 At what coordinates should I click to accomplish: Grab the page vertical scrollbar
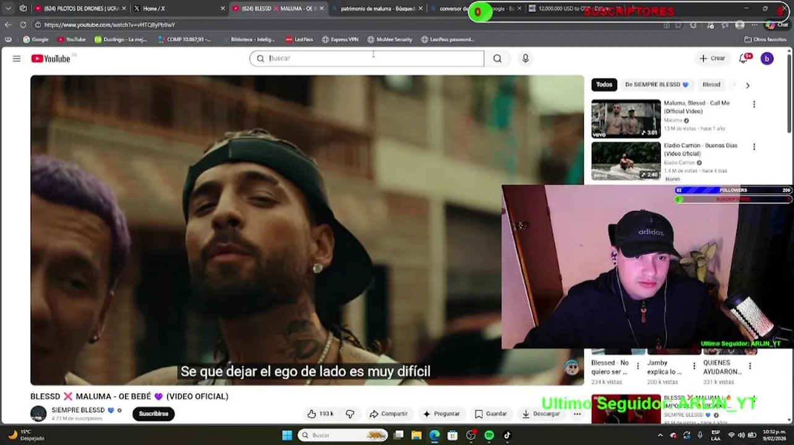tap(789, 93)
